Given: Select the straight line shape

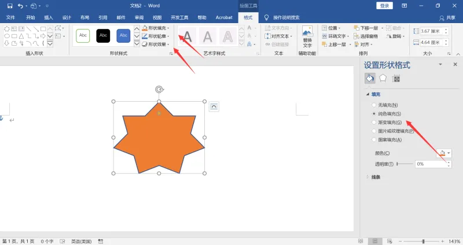Looking at the screenshot, I should click(28, 29).
